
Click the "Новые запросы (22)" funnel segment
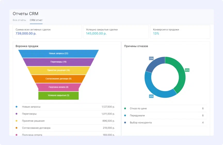(x=59, y=54)
